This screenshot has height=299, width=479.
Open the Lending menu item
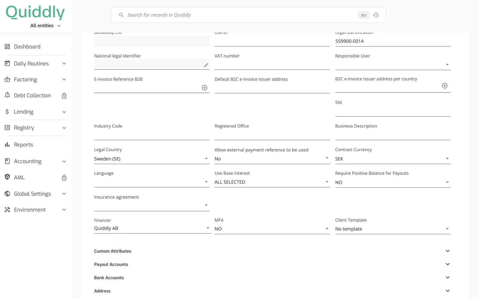tap(36, 112)
